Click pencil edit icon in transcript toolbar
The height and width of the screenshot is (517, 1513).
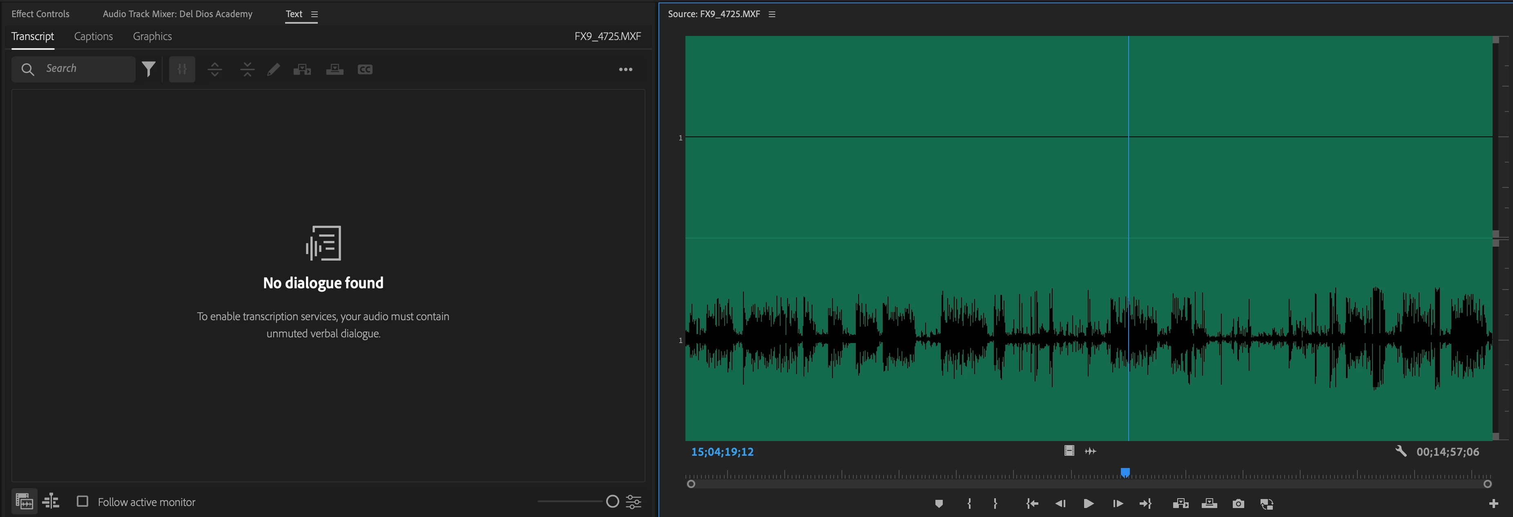[x=274, y=69]
